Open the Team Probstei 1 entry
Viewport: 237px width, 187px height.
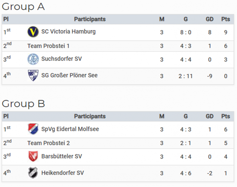coord(48,46)
